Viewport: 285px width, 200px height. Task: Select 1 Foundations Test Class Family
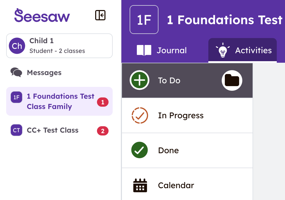[59, 101]
